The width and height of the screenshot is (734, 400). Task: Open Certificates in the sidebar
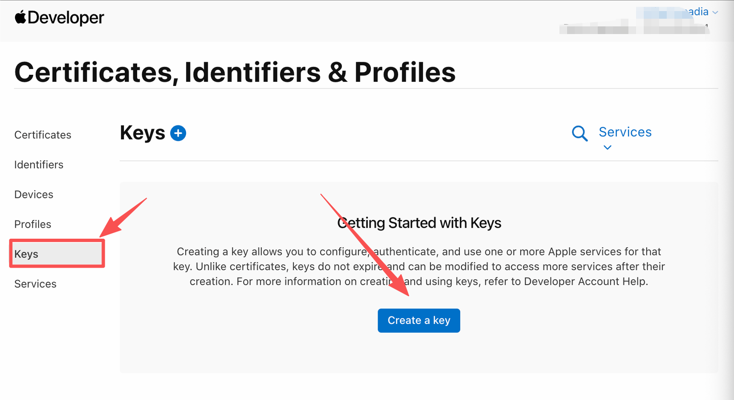point(43,135)
